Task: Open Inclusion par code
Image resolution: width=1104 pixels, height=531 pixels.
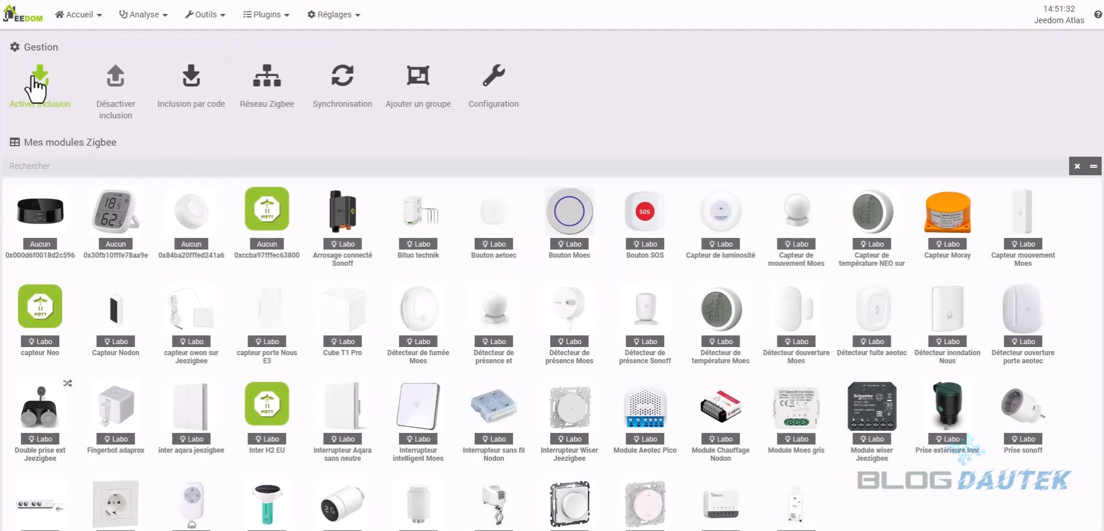Action: [x=191, y=76]
